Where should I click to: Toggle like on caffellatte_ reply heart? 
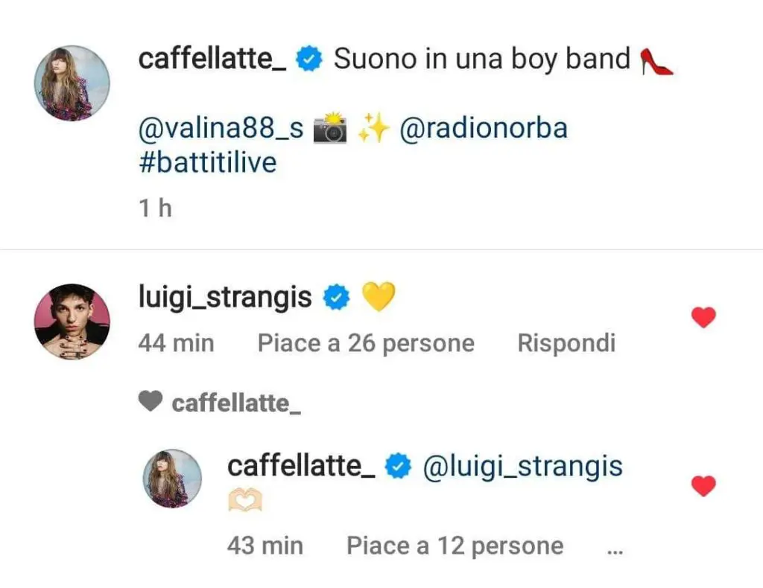(x=703, y=487)
